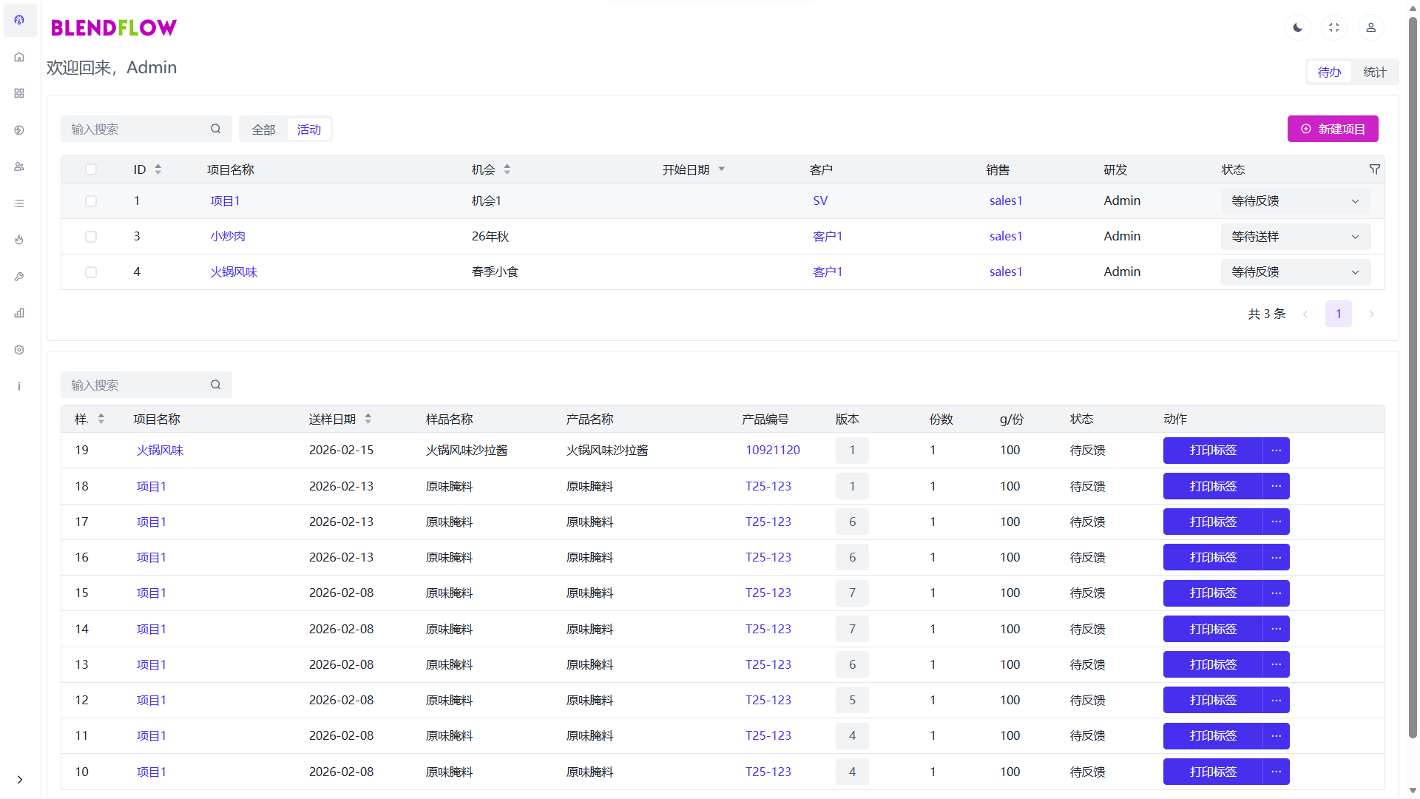This screenshot has width=1420, height=799.
Task: Select the 全部 filter tab
Action: click(263, 129)
